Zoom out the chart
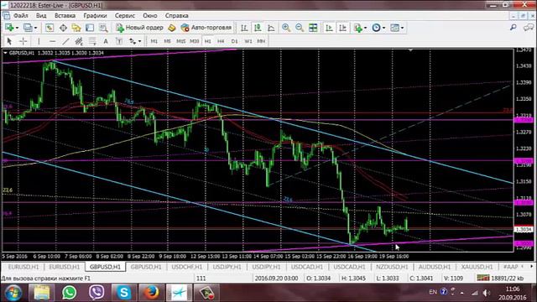This screenshot has width=537, height=302. [x=300, y=28]
